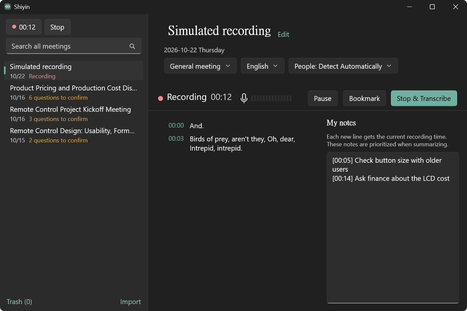
Task: Open the Trash (0) link
Action: tap(19, 302)
